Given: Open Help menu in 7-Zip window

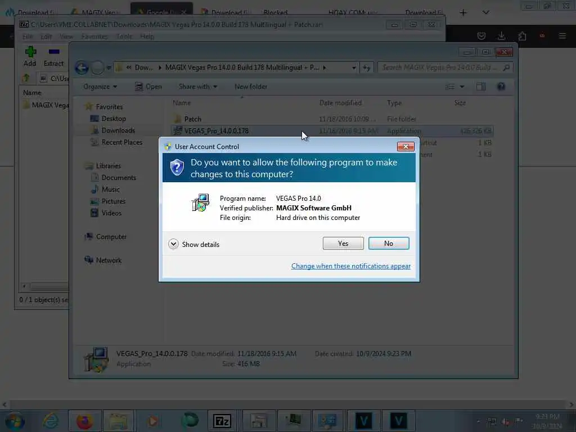Looking at the screenshot, I should pyautogui.click(x=147, y=37).
